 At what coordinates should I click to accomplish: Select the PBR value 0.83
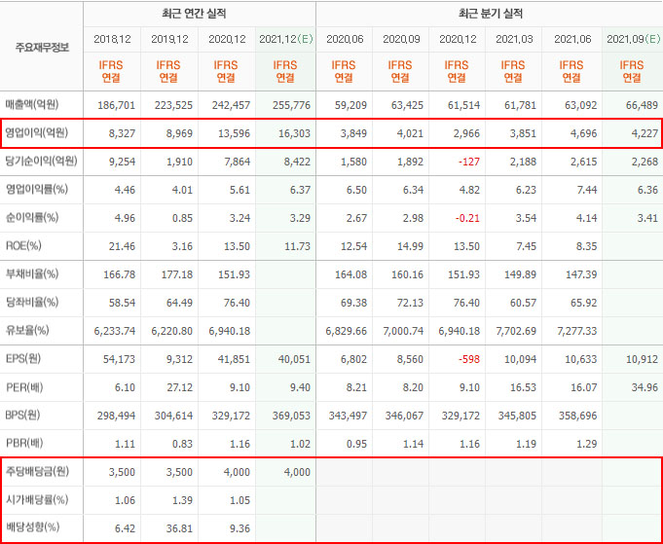[183, 444]
